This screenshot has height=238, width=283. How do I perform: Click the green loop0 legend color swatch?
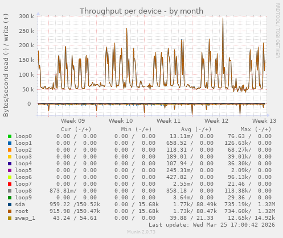click(x=10, y=136)
